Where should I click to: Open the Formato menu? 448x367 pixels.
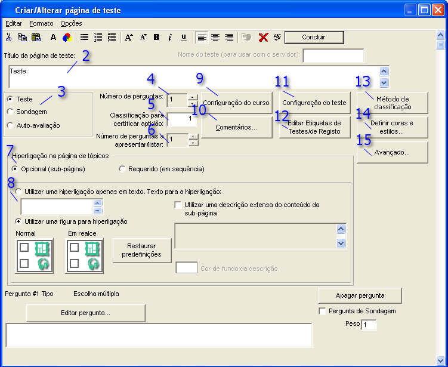click(x=41, y=23)
